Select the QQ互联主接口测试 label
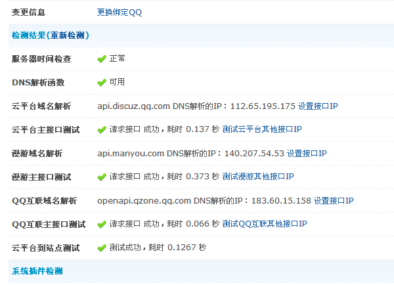The image size is (394, 285). (x=49, y=224)
